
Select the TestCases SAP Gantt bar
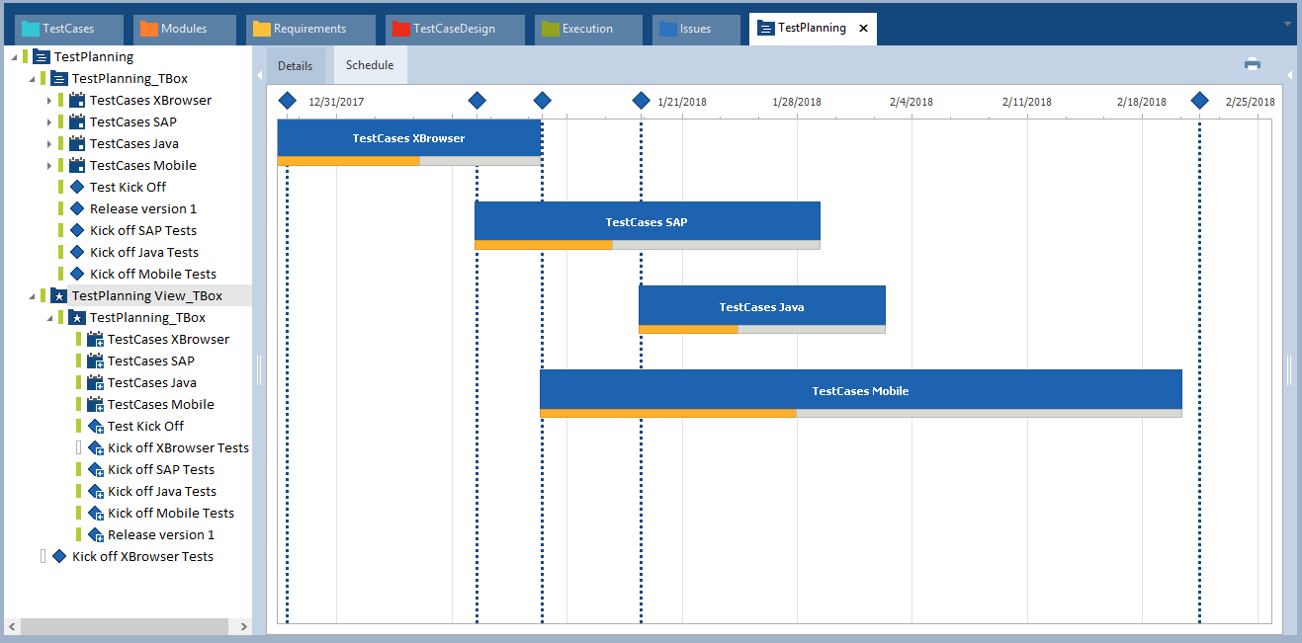click(647, 221)
